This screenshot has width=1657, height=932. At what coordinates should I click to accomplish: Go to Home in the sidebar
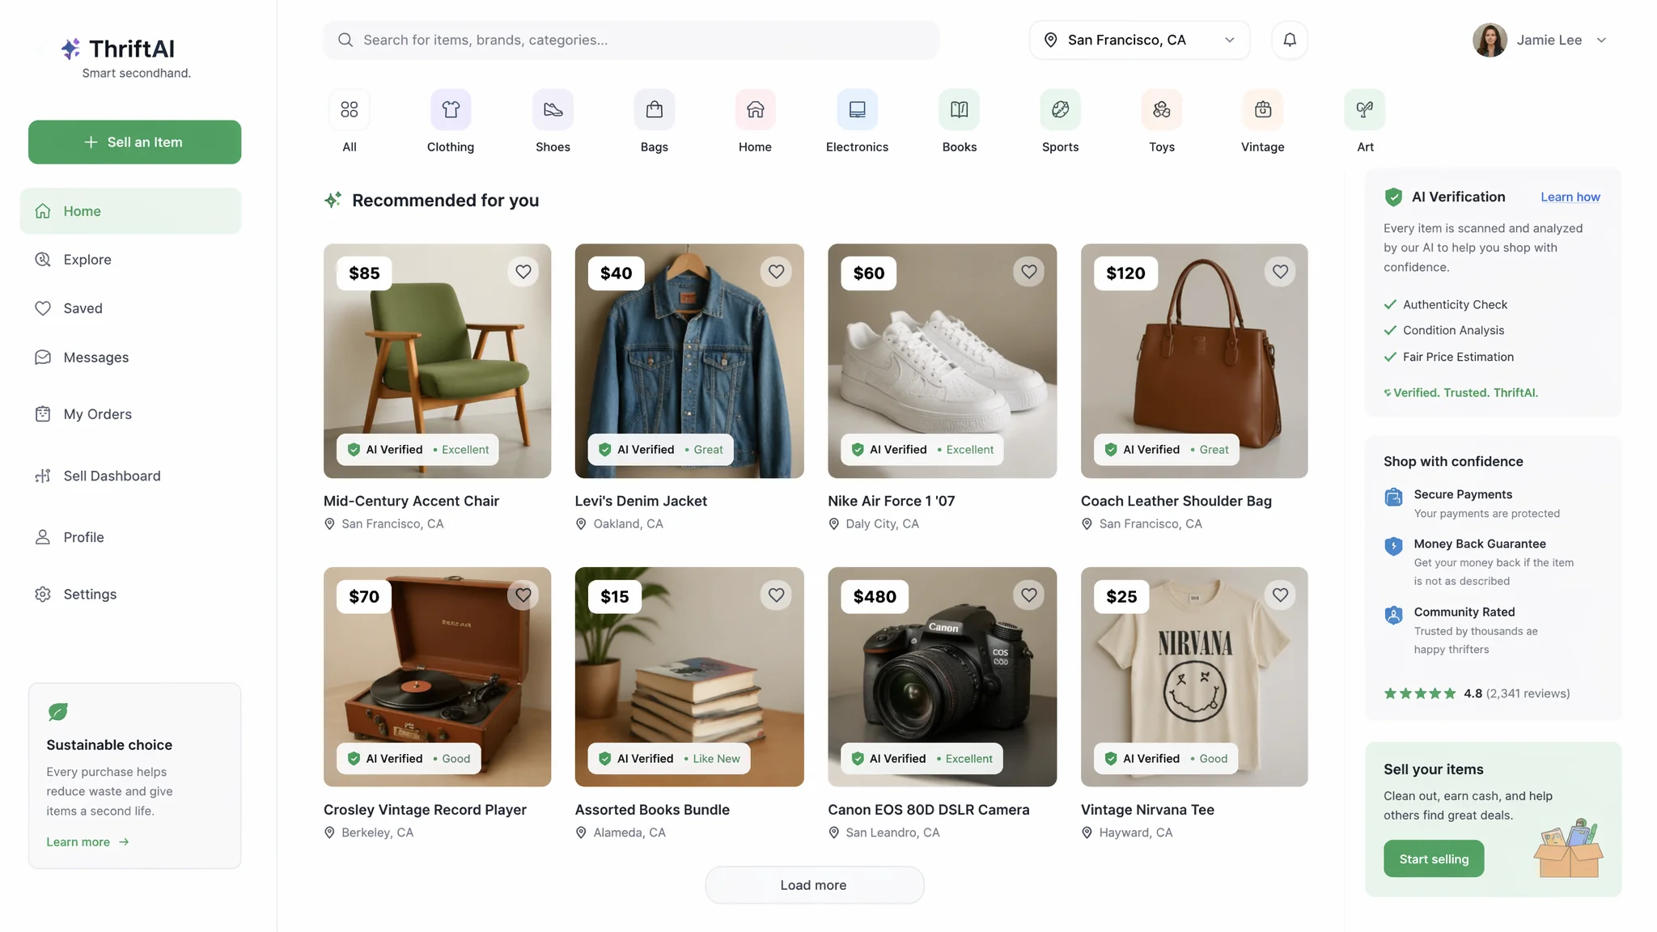point(131,211)
